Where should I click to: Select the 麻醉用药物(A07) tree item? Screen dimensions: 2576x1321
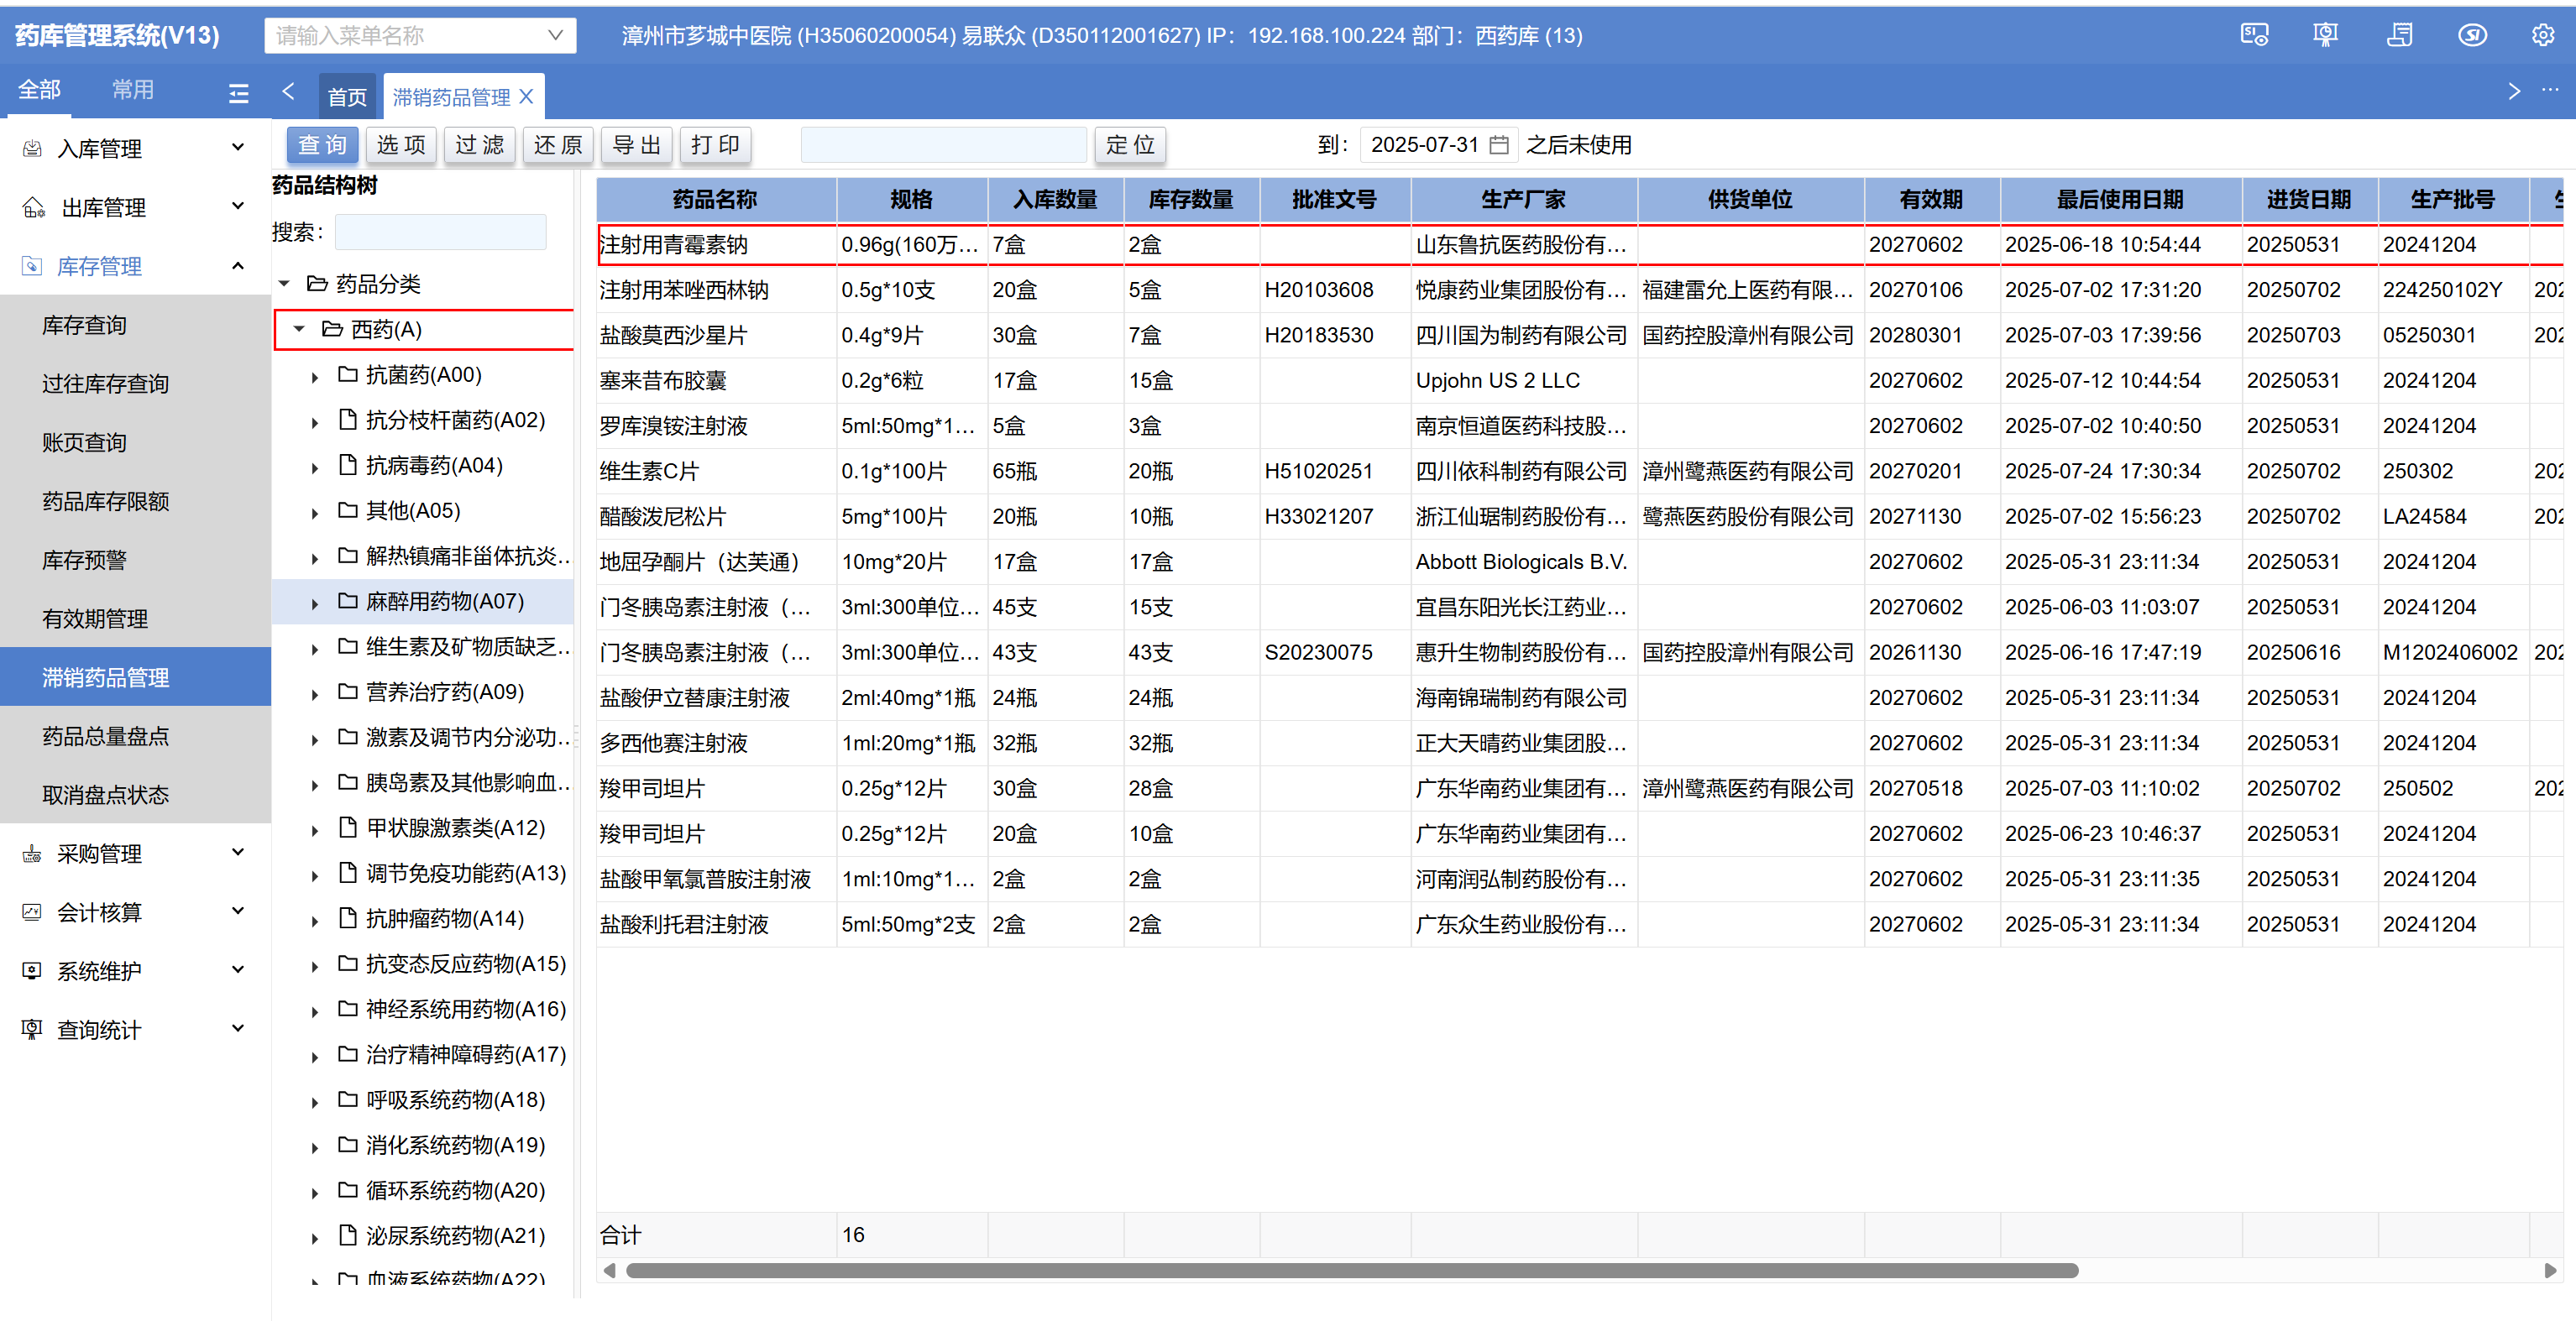point(444,602)
